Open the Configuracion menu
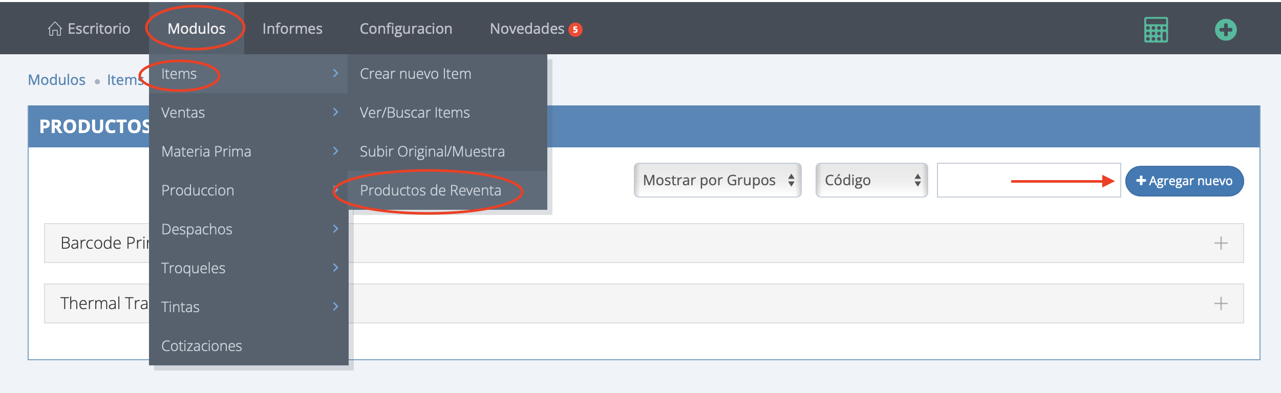 [x=405, y=29]
